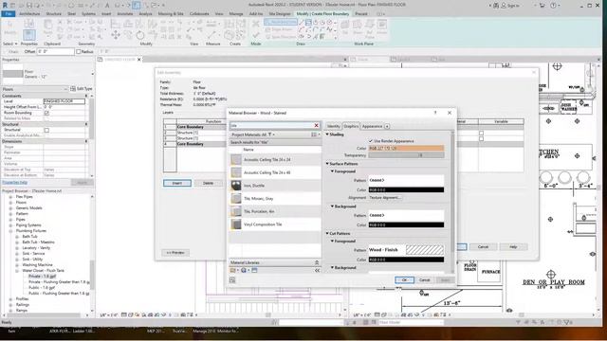607x341 pixels.
Task: Switch to the Identity tab
Action: pos(333,126)
